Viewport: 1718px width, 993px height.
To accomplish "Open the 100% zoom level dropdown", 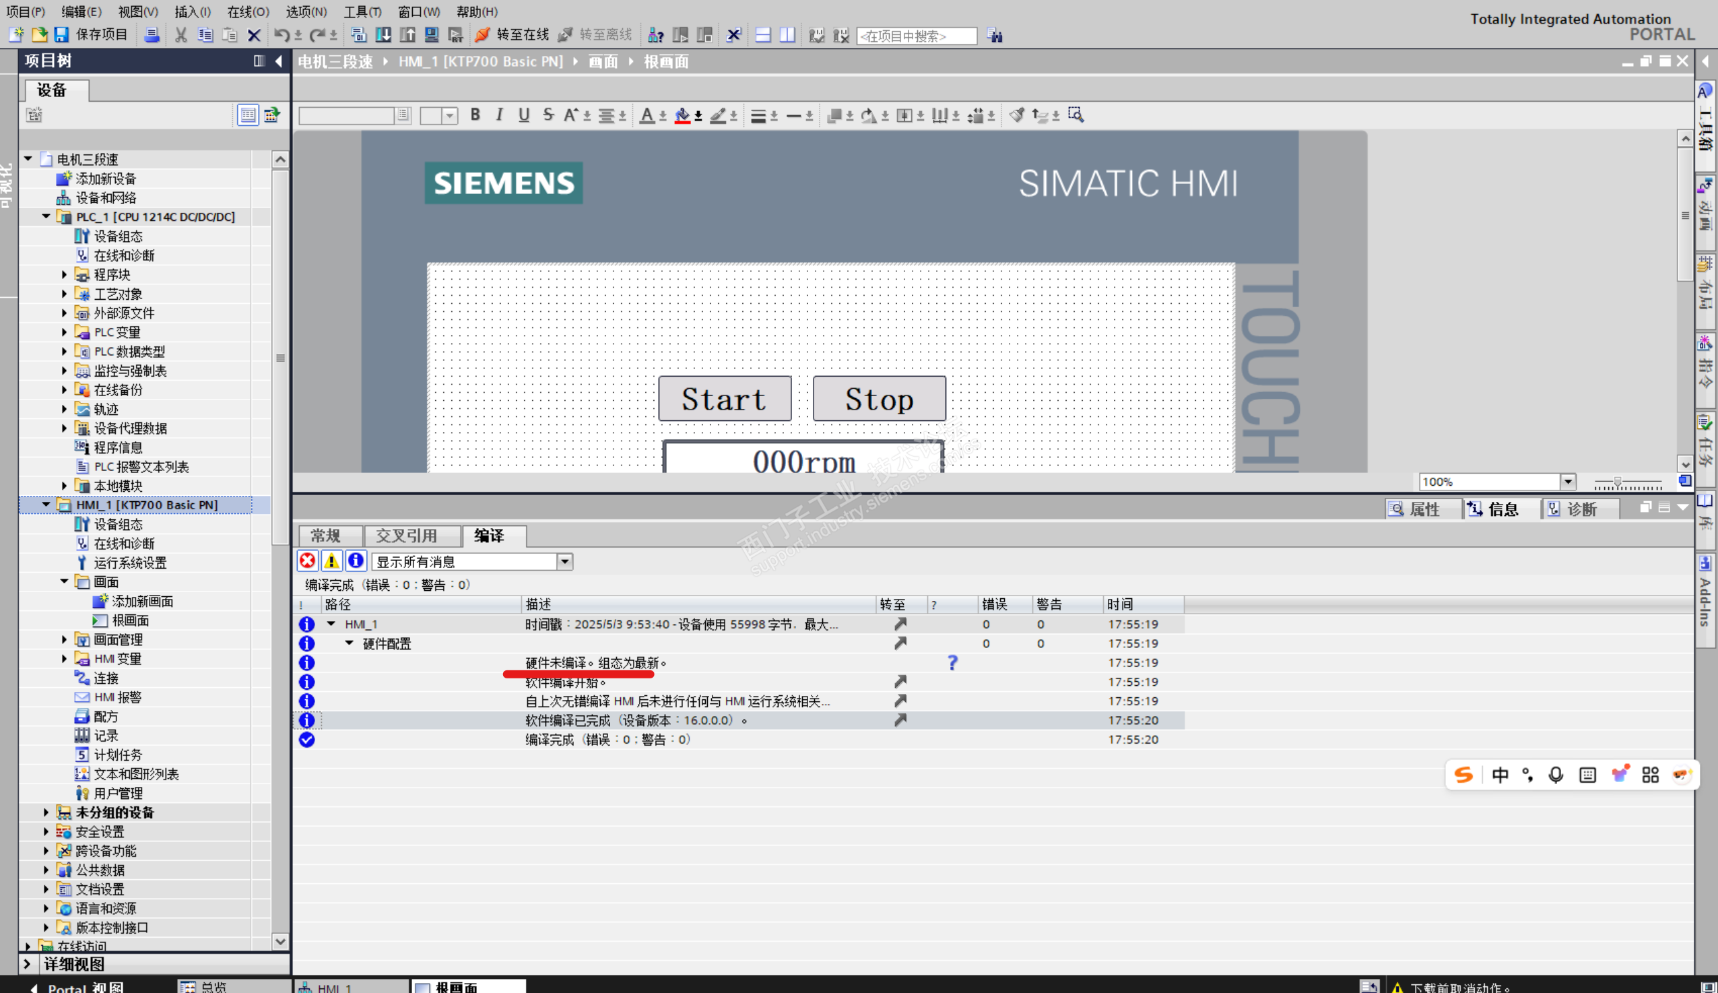I will pyautogui.click(x=1567, y=482).
